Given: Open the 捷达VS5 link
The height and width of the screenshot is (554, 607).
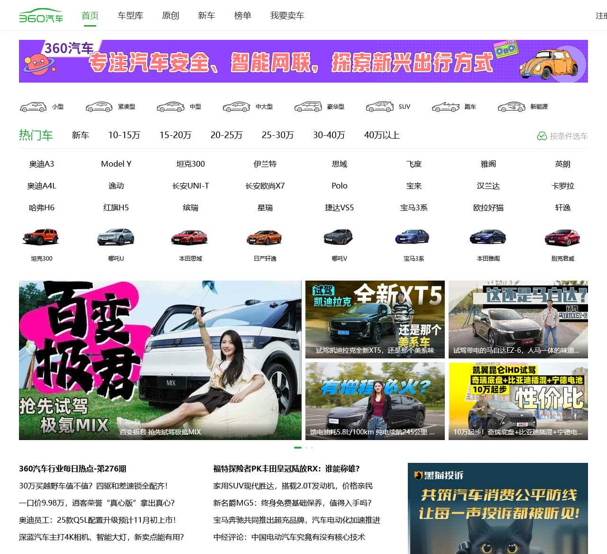Looking at the screenshot, I should (x=340, y=207).
